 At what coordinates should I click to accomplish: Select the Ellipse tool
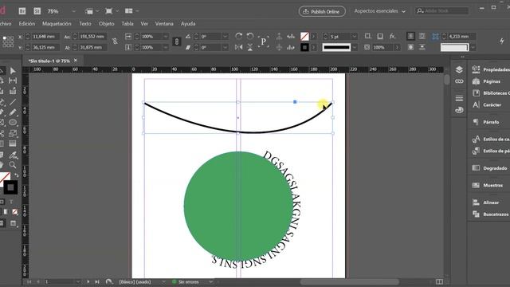coord(13,123)
